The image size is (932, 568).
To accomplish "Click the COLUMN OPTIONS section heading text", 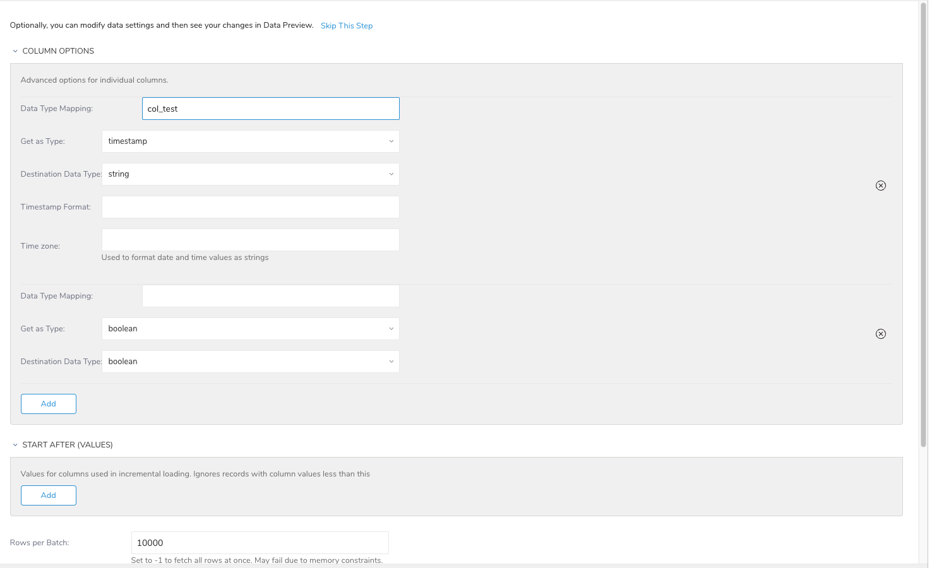I will pyautogui.click(x=58, y=51).
